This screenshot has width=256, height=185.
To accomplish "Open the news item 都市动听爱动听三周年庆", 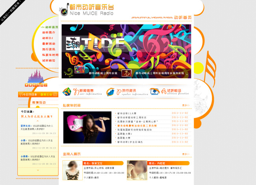I will click(x=132, y=117).
